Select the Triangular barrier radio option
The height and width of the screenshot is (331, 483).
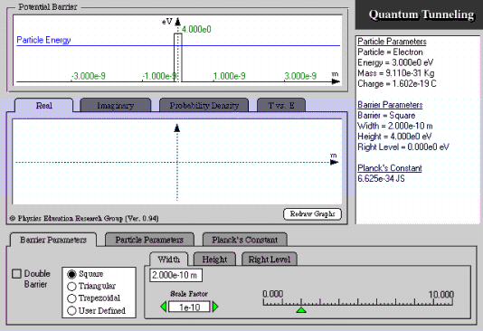pyautogui.click(x=71, y=287)
